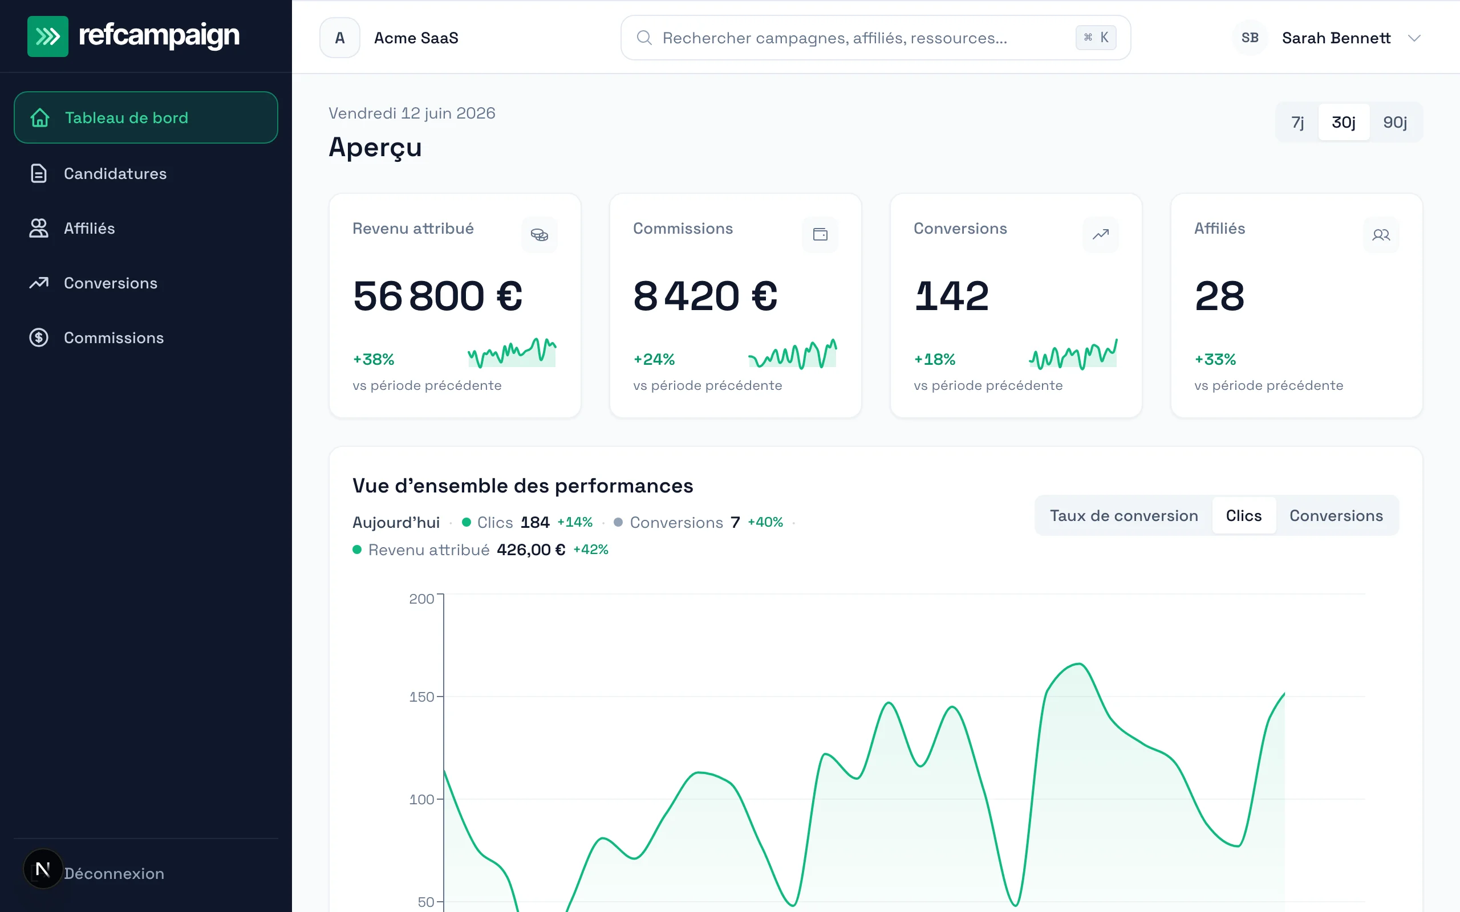The image size is (1460, 912).
Task: Click the document icon beside Candidatures
Action: click(x=39, y=173)
